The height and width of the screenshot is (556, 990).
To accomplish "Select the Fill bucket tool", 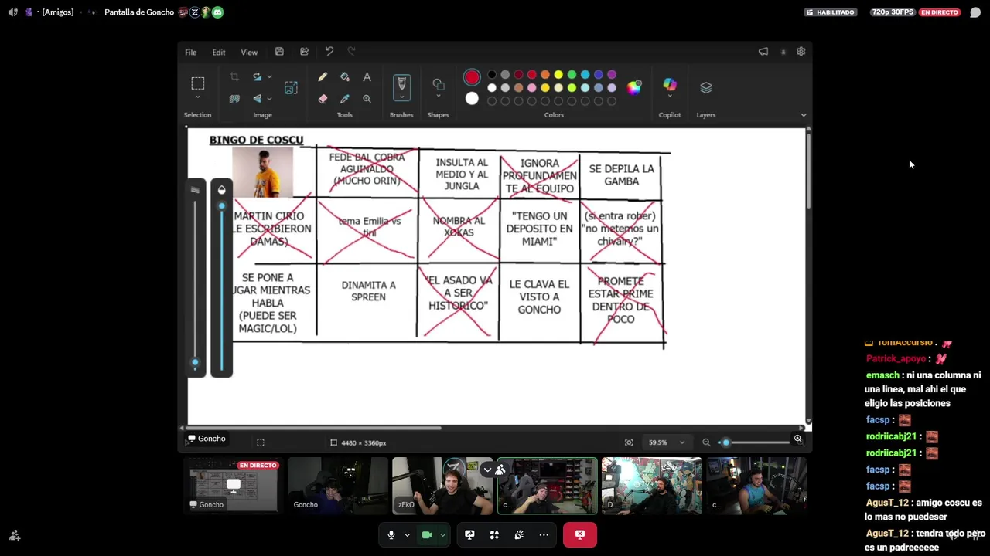I will 345,76.
